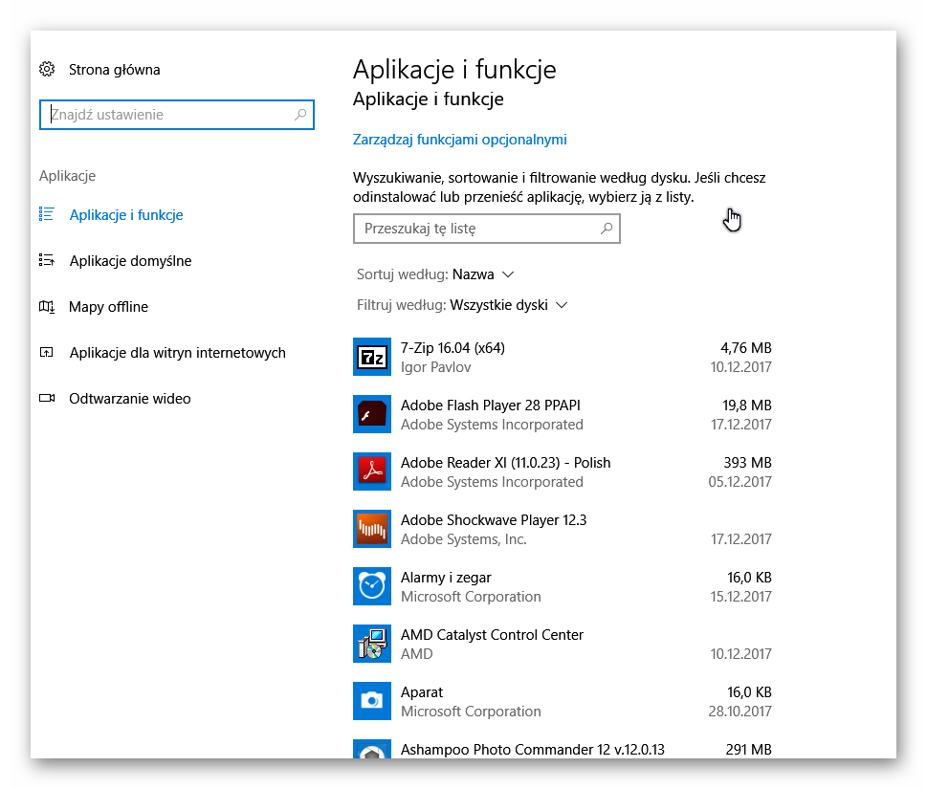Click the Ashampoo Photo Commander icon
Screen dimensions: 927x789
click(x=372, y=749)
